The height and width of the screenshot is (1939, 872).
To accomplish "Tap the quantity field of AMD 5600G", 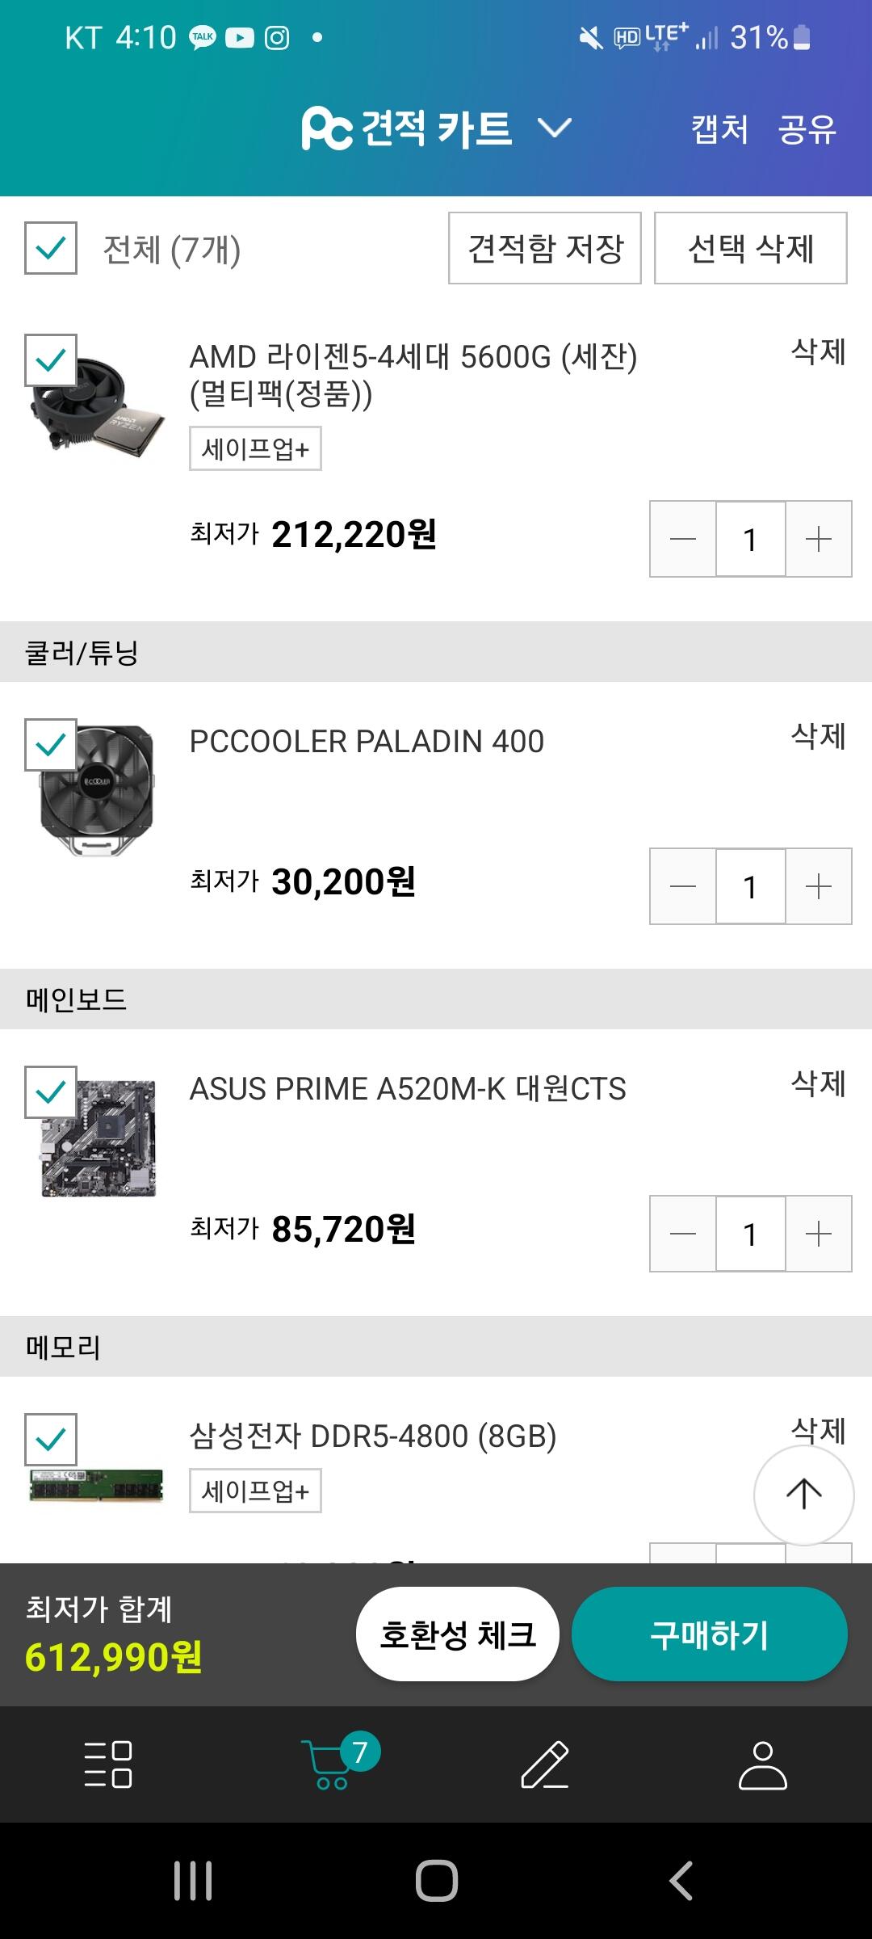I will (750, 539).
